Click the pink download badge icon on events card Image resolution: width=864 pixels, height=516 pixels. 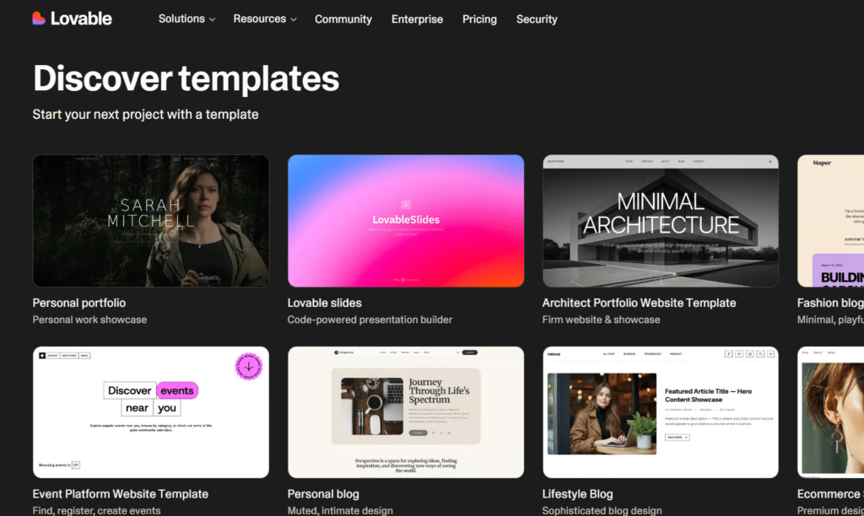[249, 366]
